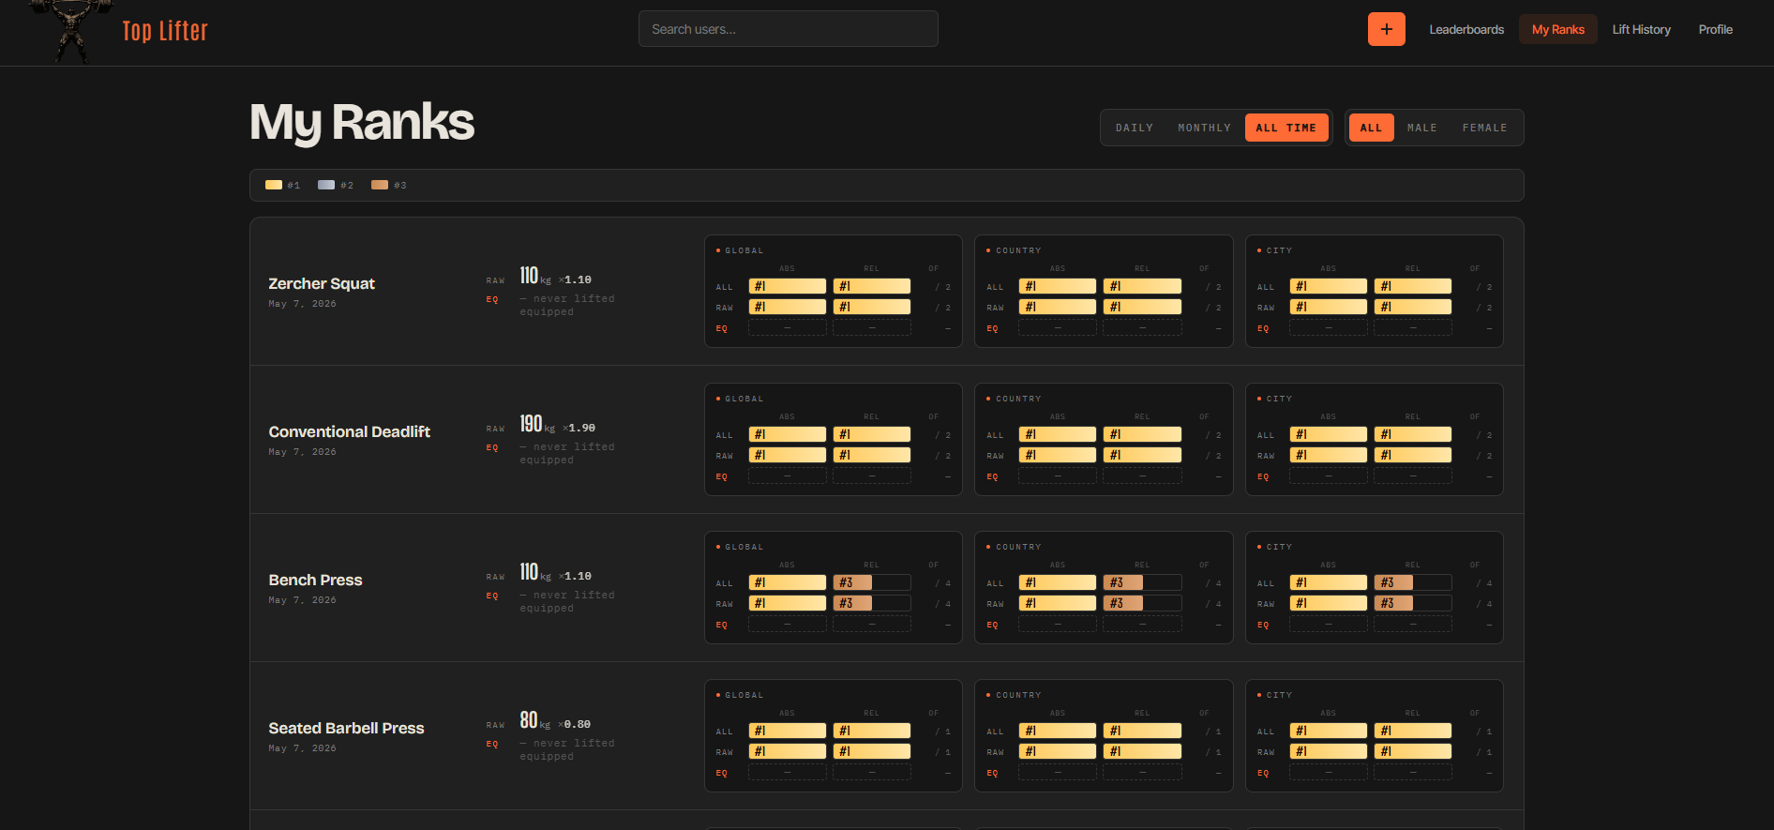The height and width of the screenshot is (830, 1774).
Task: Click Bench Press never lifted equipped note
Action: pyautogui.click(x=567, y=601)
